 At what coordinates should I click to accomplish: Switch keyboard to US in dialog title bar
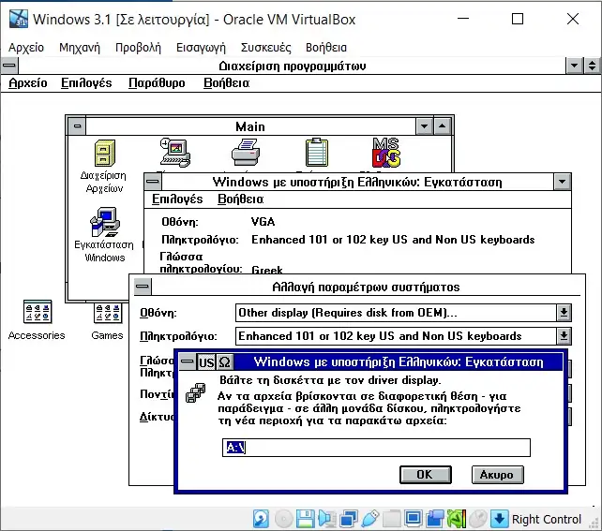tap(205, 362)
